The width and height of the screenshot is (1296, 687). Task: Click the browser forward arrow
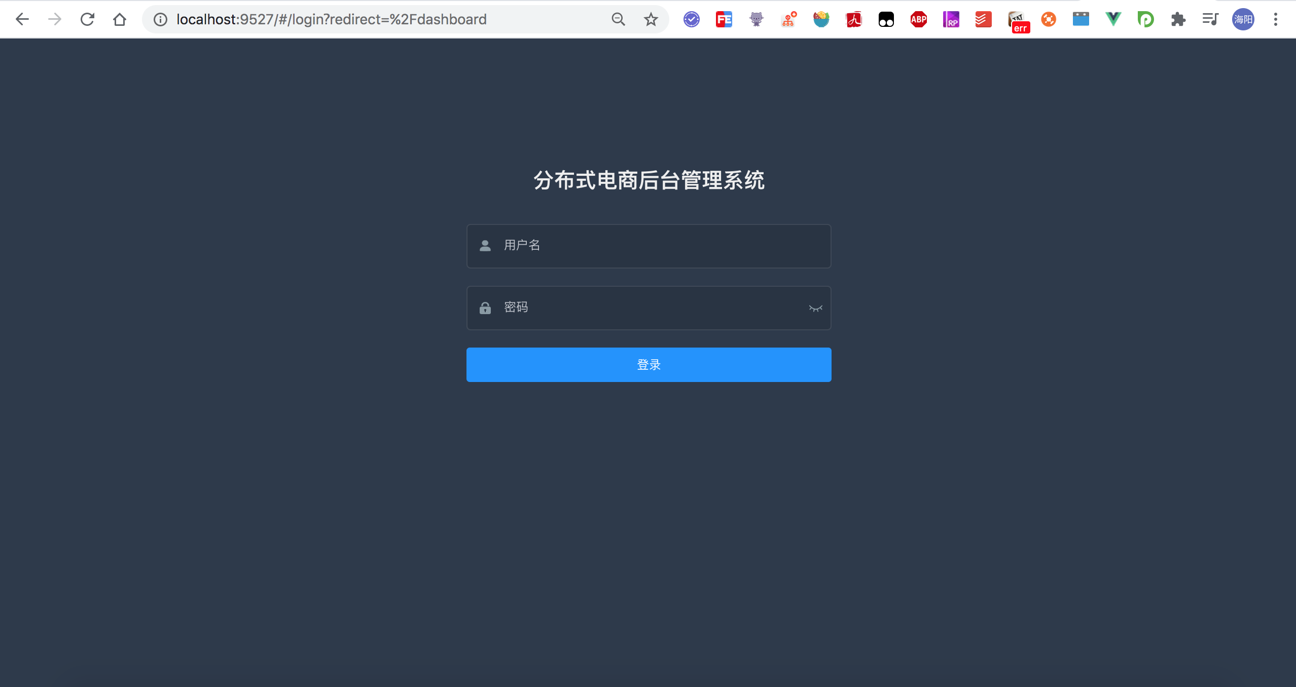coord(54,19)
